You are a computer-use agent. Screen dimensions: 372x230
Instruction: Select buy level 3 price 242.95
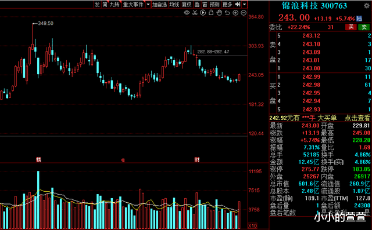(x=312, y=93)
